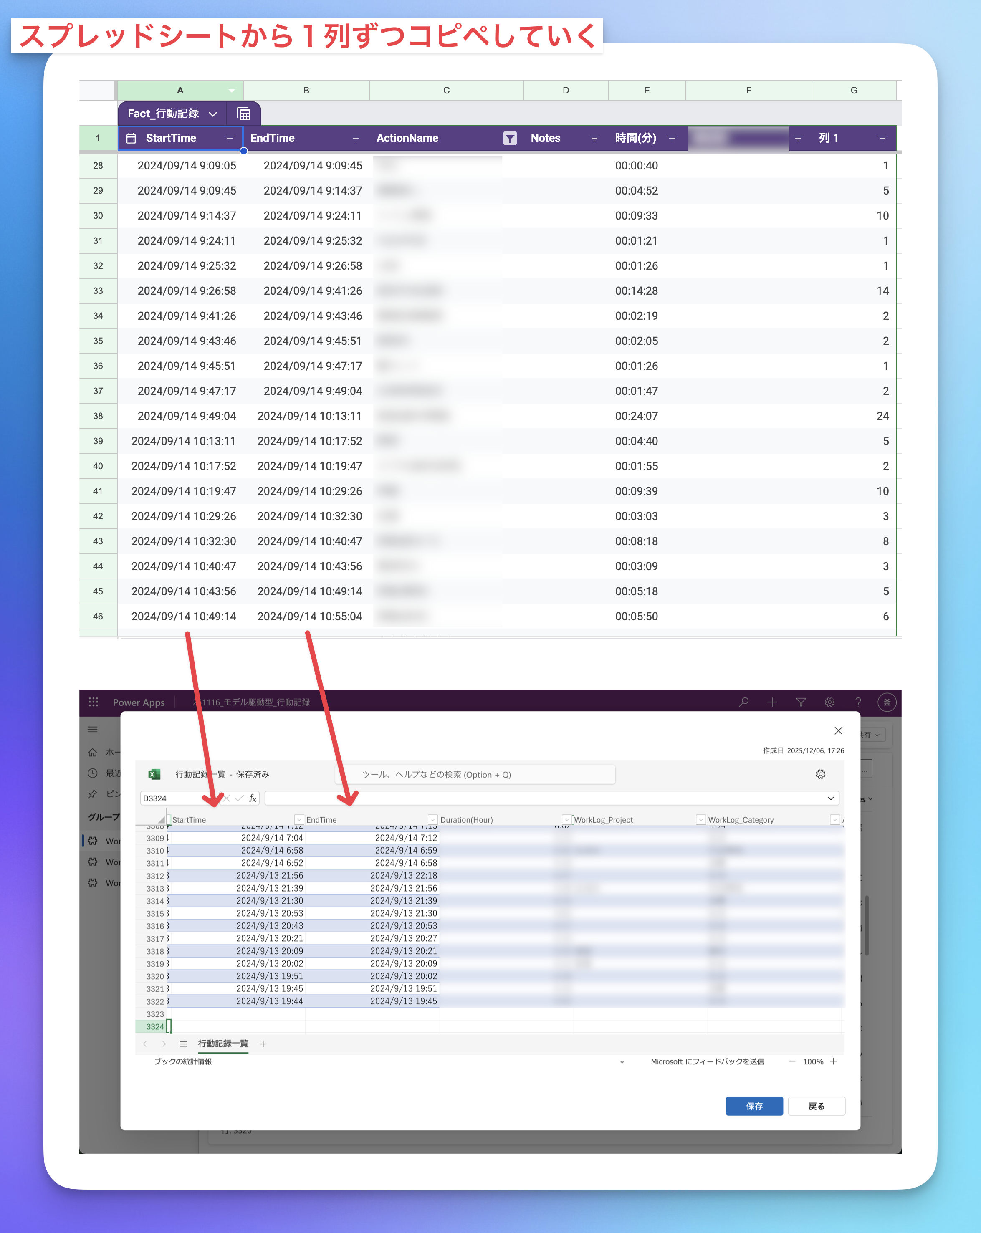Close the Excel dialog with the X button
Image resolution: width=981 pixels, height=1233 pixels.
click(x=838, y=730)
